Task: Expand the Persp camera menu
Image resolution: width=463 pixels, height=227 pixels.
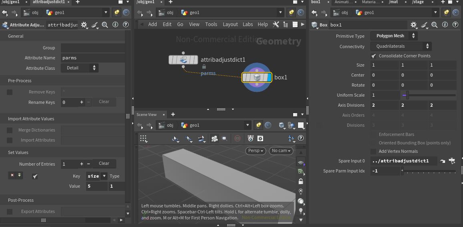Action: pos(256,151)
